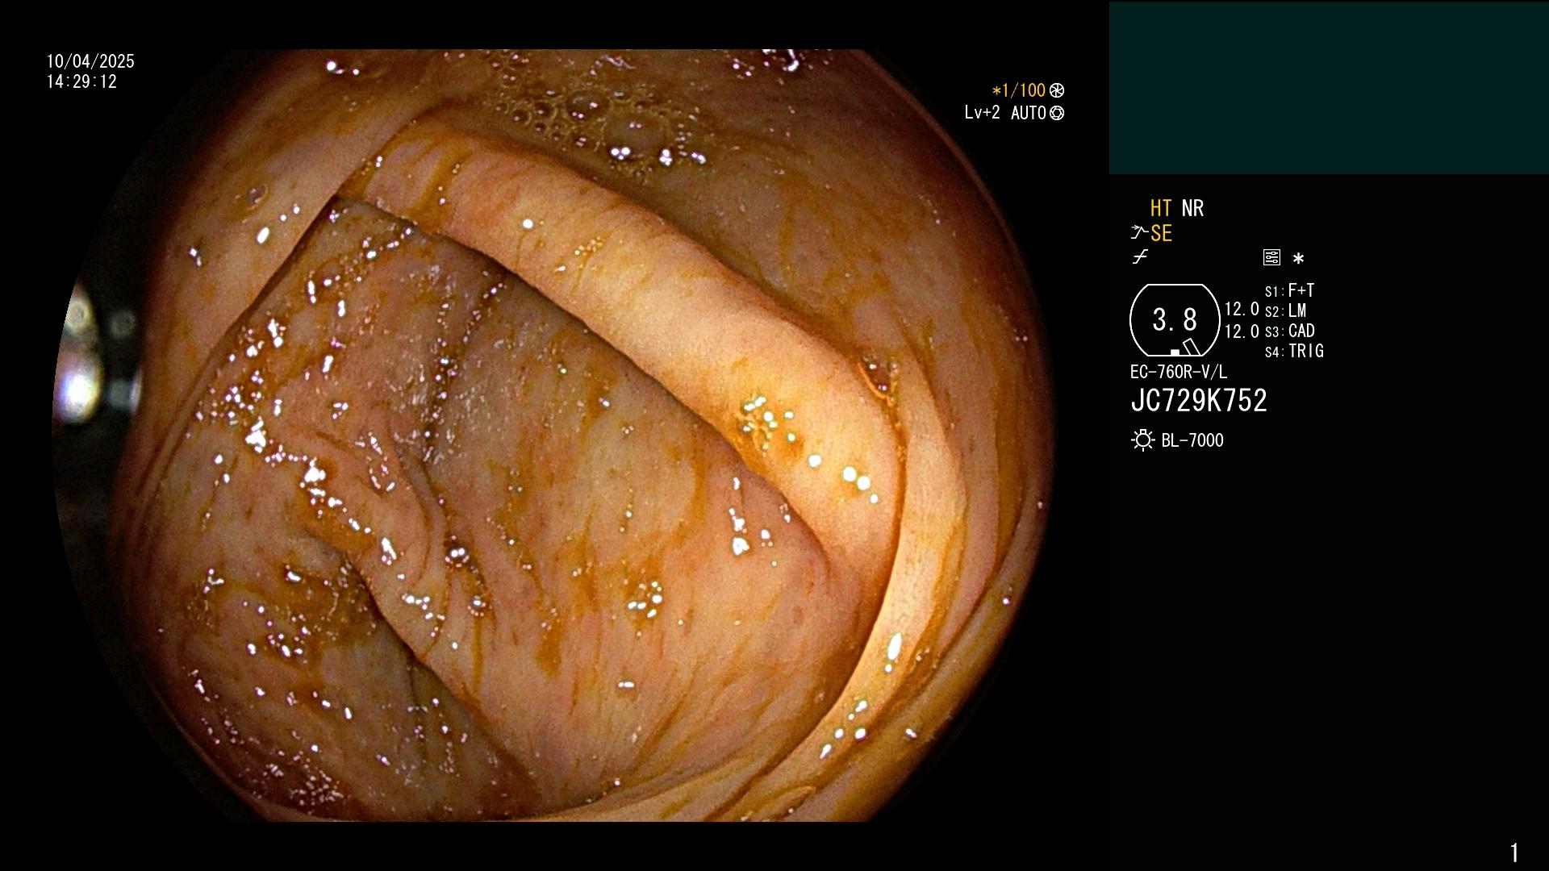Click the yellow SE label

1161,233
